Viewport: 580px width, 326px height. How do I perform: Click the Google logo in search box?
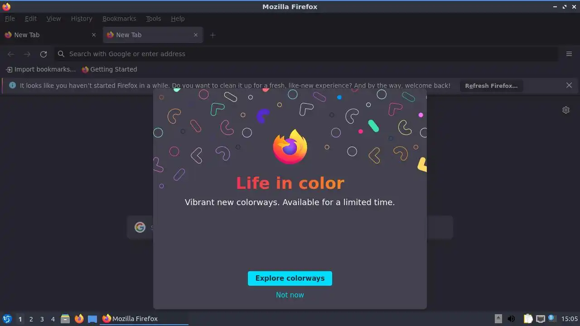140,227
